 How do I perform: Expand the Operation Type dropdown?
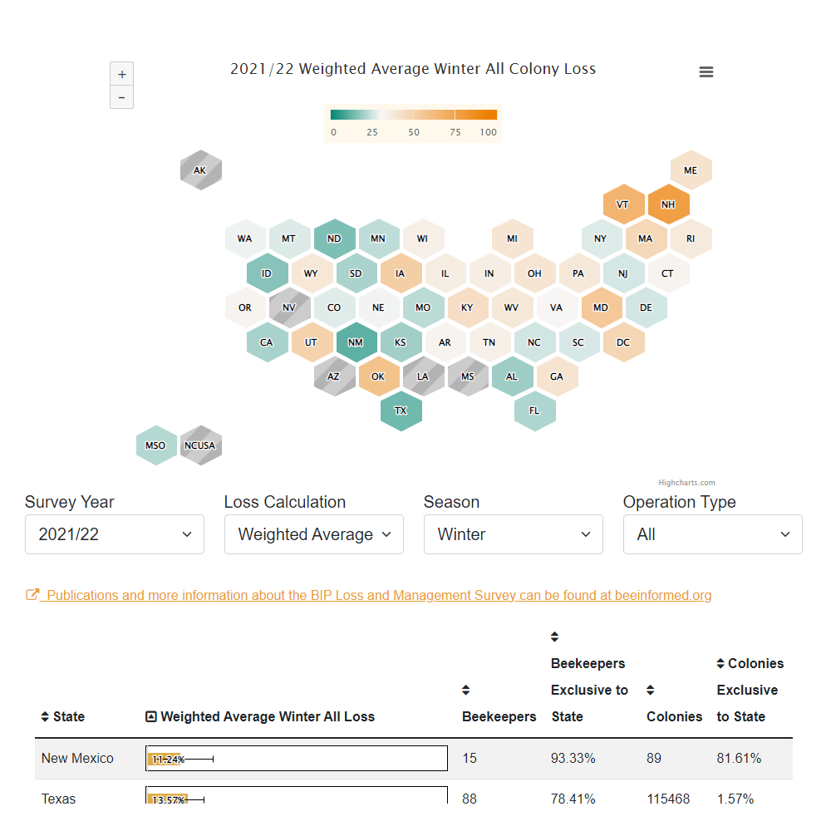(713, 534)
